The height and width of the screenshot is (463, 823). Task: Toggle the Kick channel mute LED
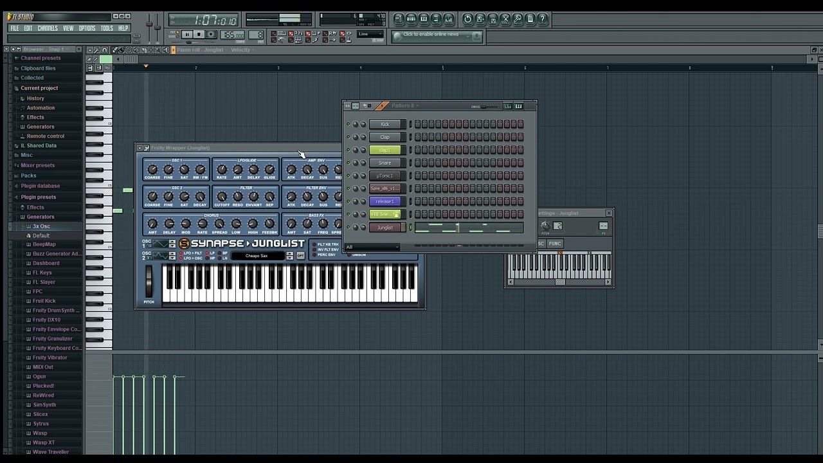coord(348,124)
